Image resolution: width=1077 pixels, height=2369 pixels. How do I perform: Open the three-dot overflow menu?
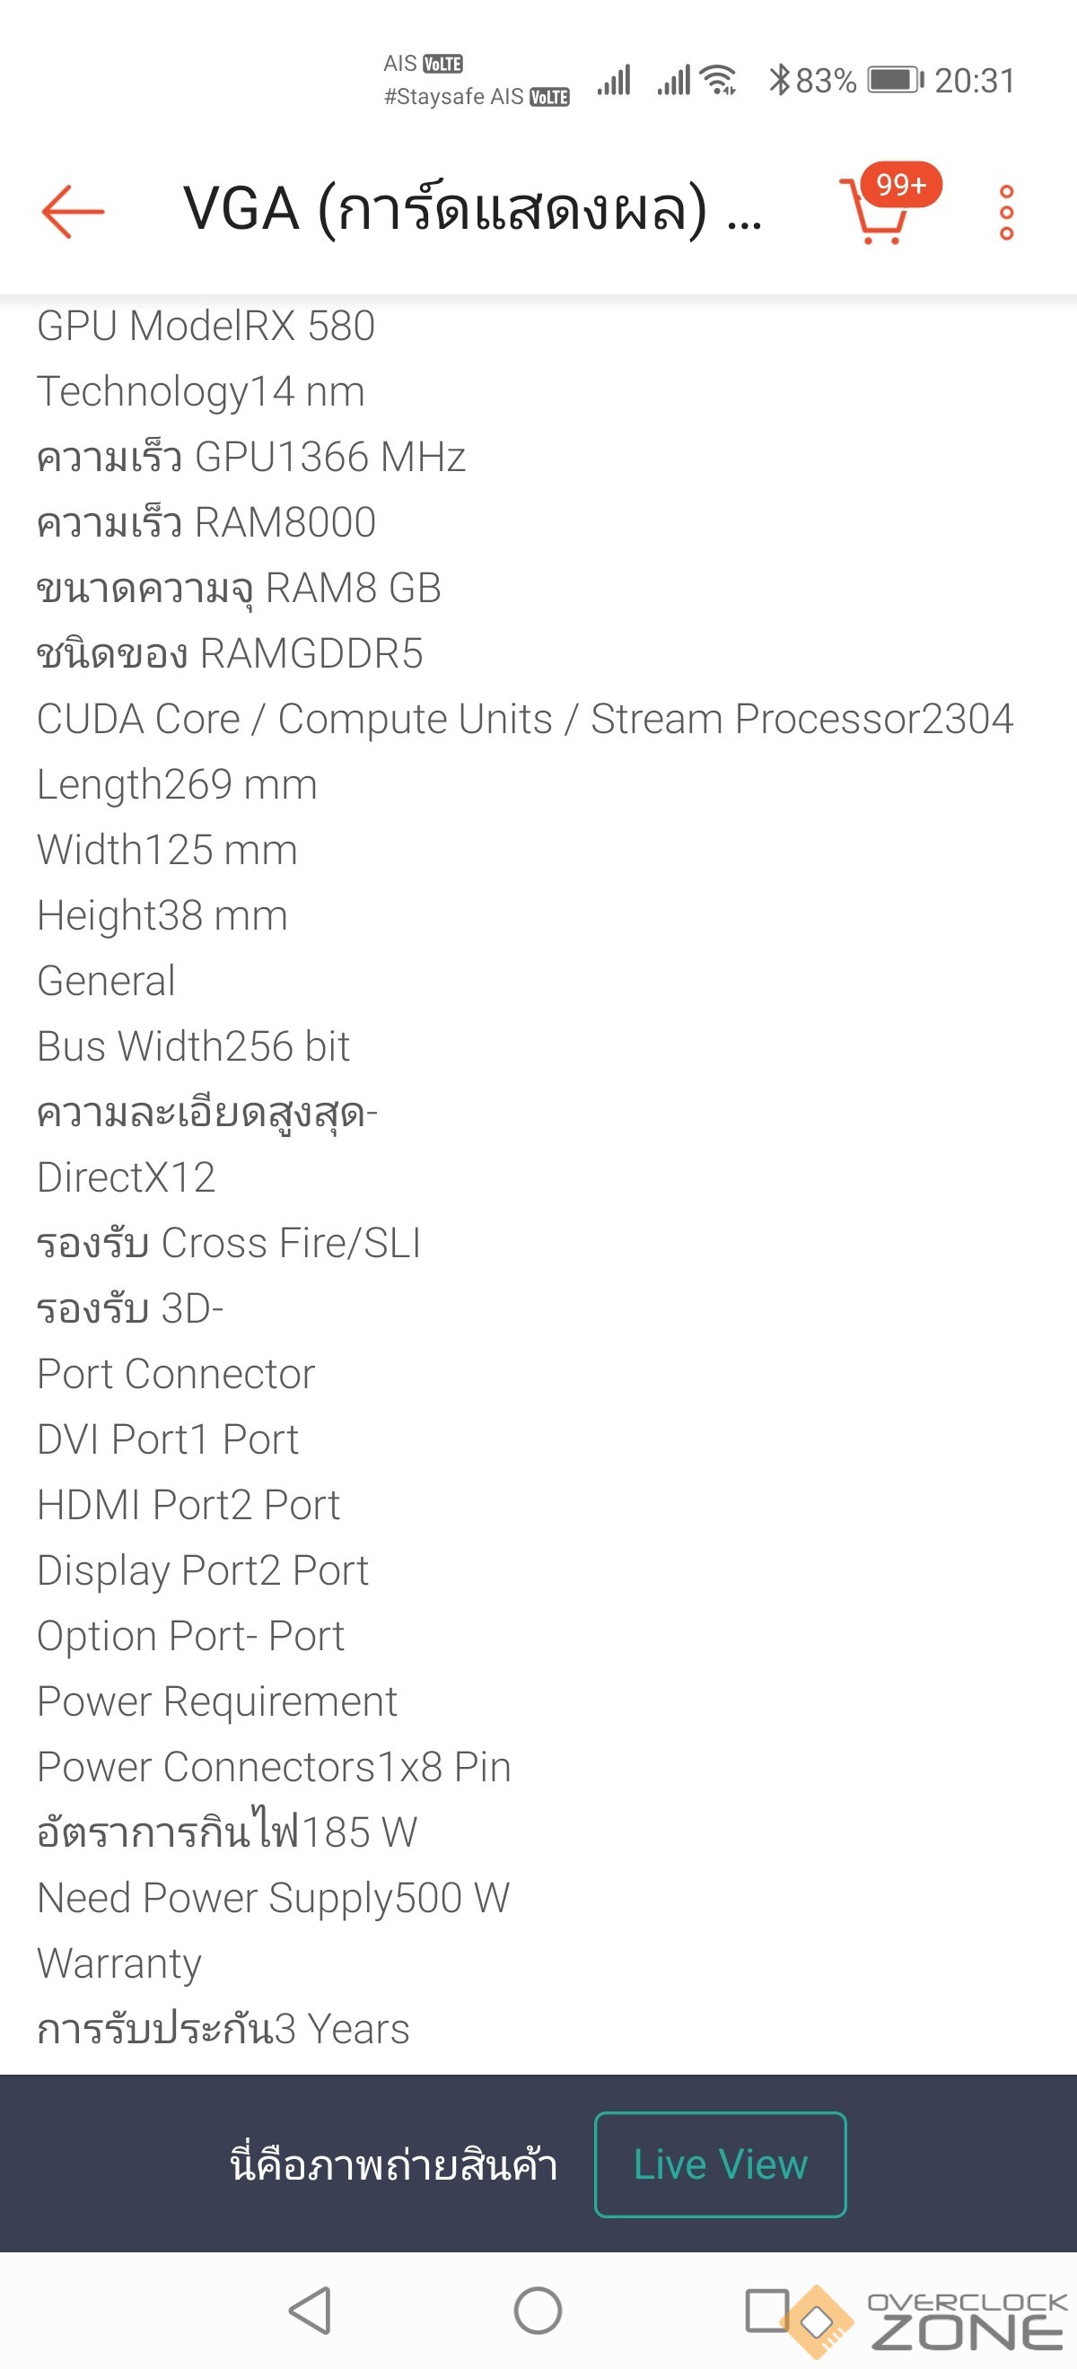[1006, 213]
